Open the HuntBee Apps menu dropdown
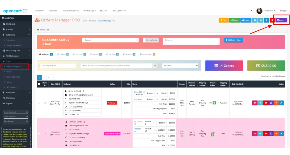This screenshot has height=155, width=290. [x=90, y=11]
